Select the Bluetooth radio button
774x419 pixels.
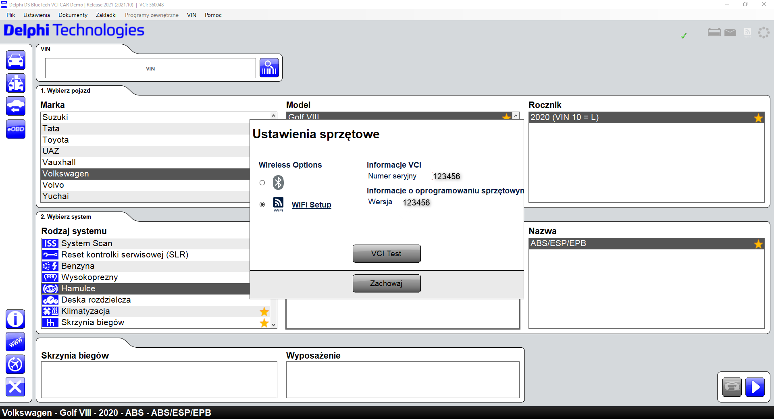262,183
